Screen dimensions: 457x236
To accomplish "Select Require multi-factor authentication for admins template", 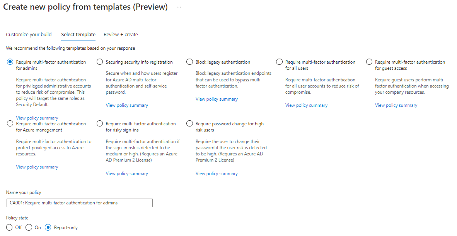I will [10, 62].
